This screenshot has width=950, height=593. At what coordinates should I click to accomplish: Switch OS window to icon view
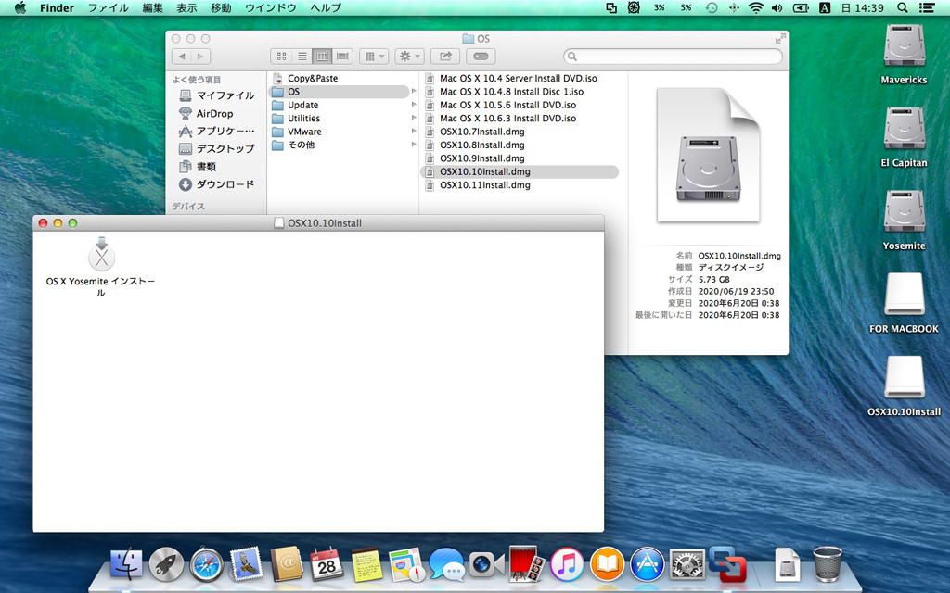pyautogui.click(x=281, y=57)
